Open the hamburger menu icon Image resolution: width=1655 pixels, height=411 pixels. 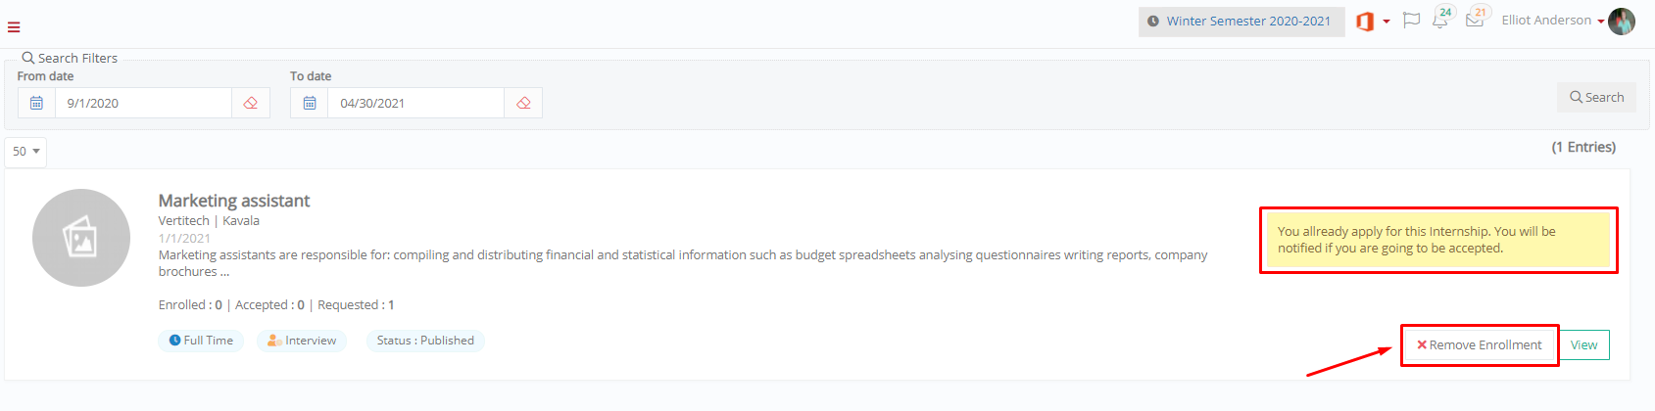(x=14, y=27)
